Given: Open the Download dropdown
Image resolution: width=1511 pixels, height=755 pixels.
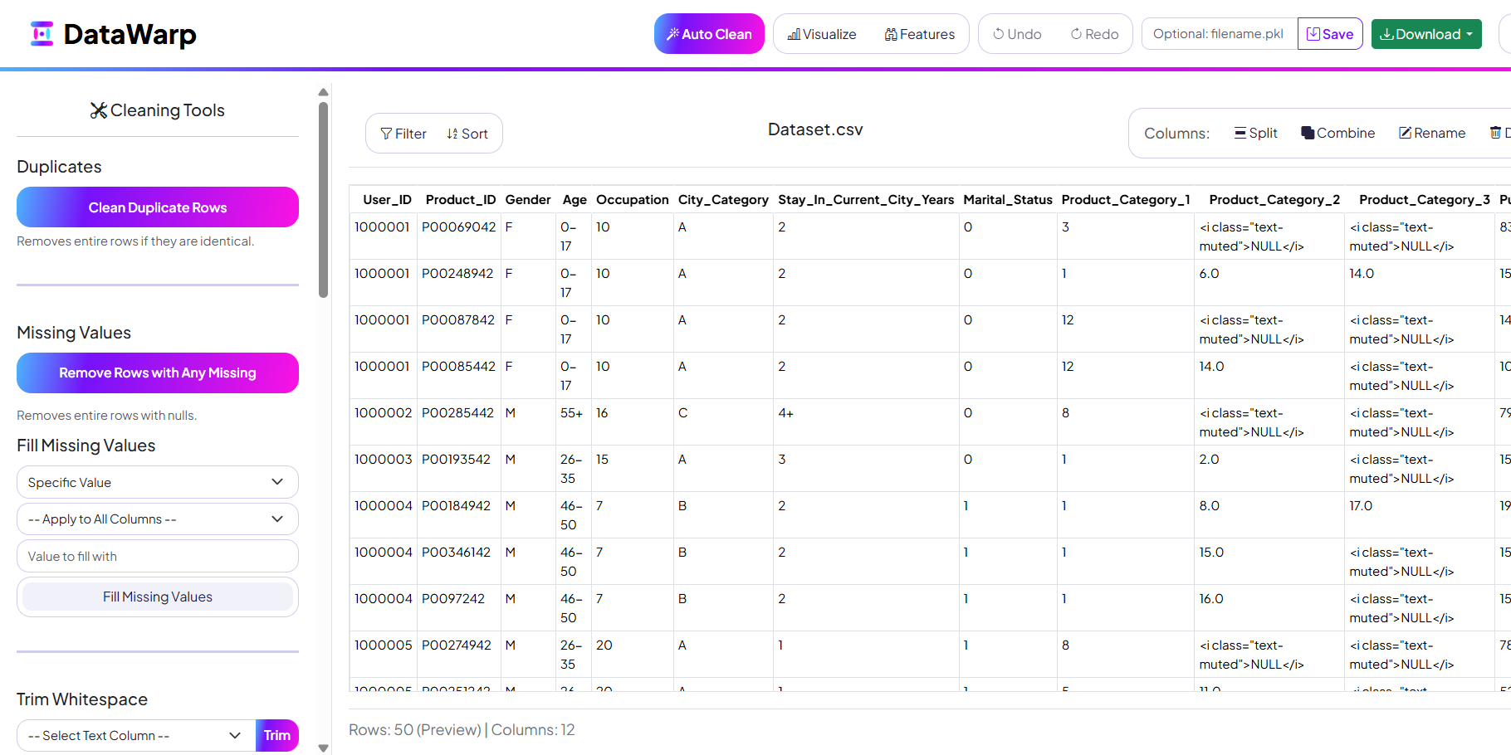Looking at the screenshot, I should coord(1426,34).
